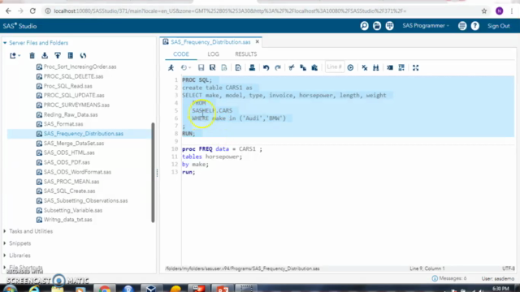The width and height of the screenshot is (520, 292).
Task: Click the search icon in SAS Studio header
Action: pos(364,25)
